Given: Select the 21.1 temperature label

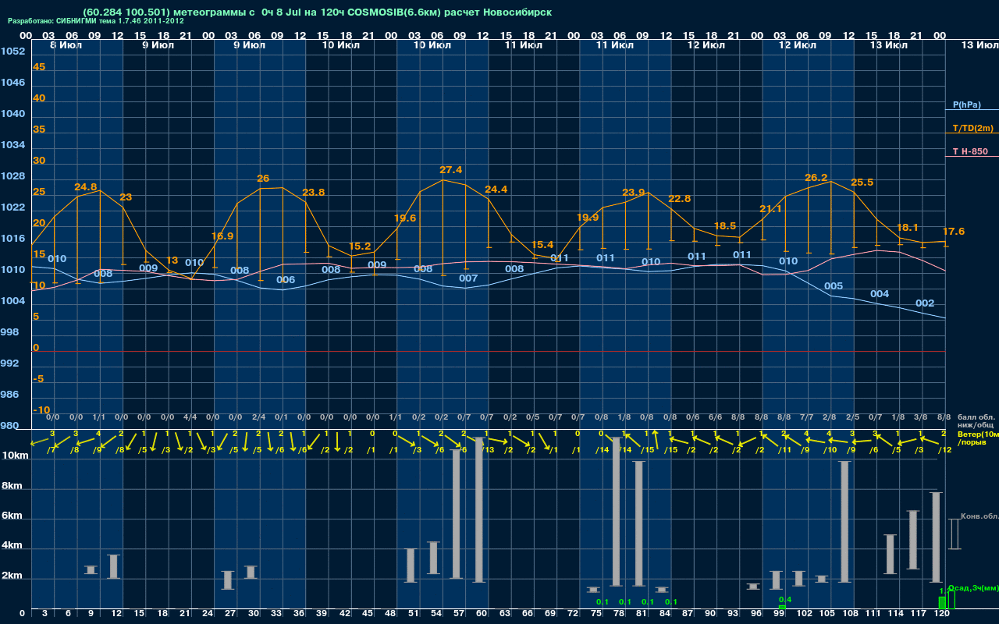Looking at the screenshot, I should (770, 209).
